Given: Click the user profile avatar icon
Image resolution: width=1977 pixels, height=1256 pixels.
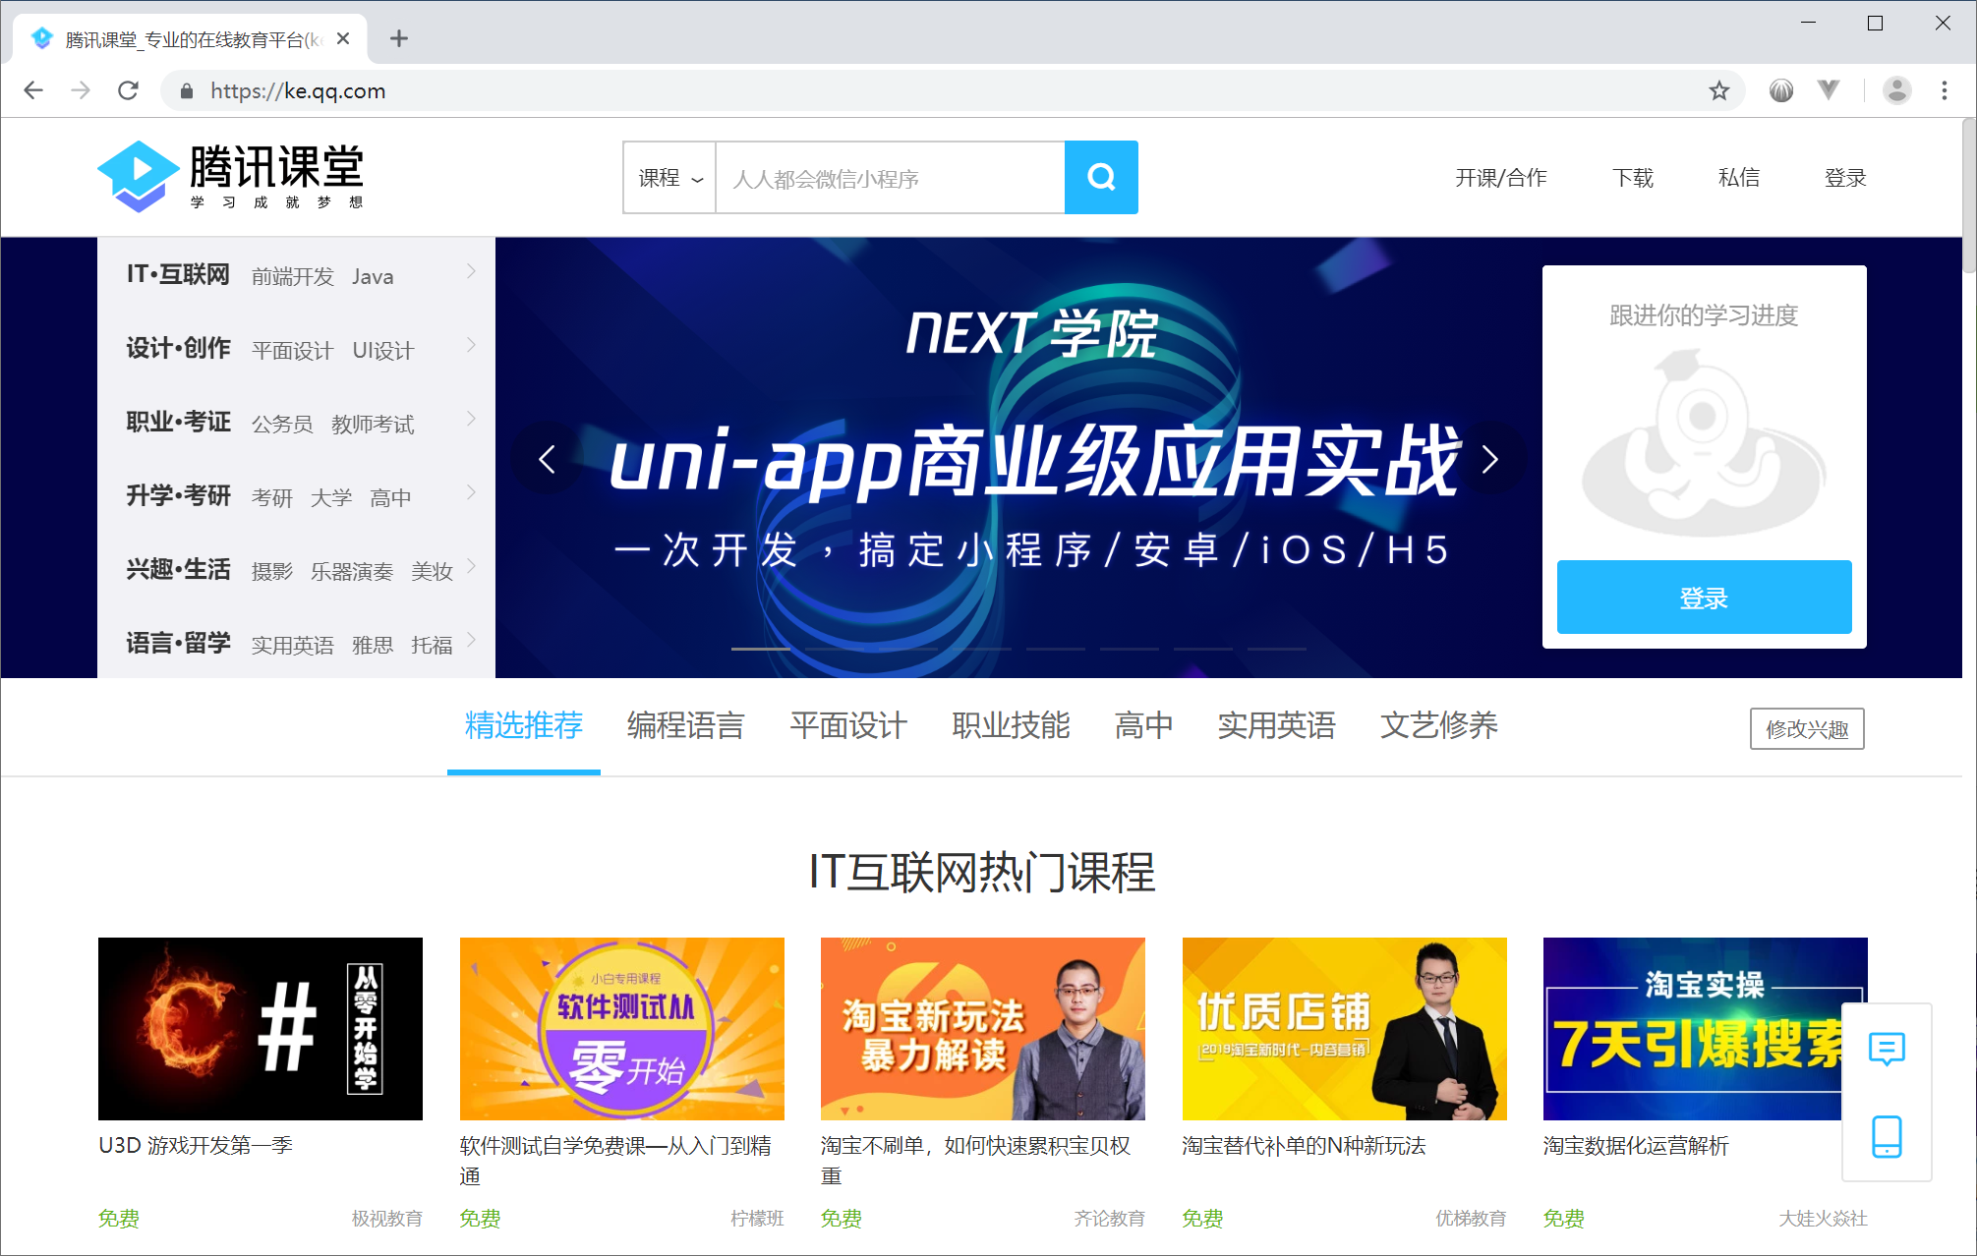Looking at the screenshot, I should point(1896,90).
